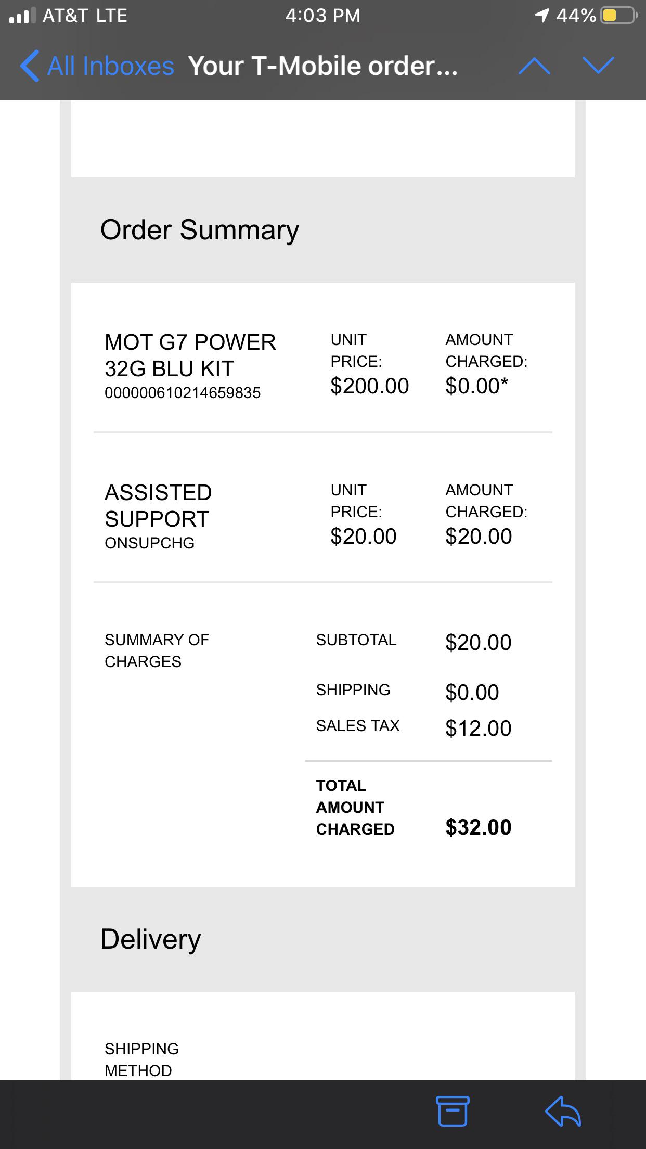Select the Order Summary heading
Screen dimensions: 646x1149
(200, 229)
